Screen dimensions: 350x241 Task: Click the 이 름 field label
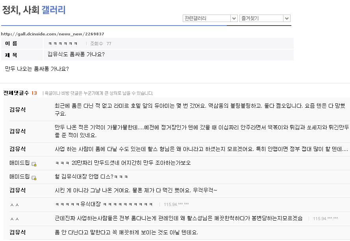[x=11, y=44]
